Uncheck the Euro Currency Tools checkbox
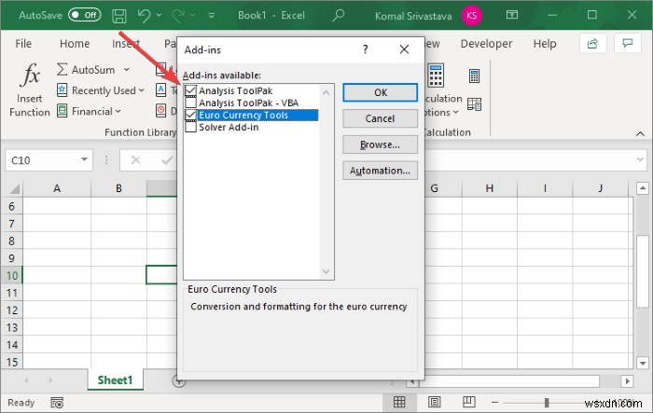The height and width of the screenshot is (413, 653). point(190,115)
